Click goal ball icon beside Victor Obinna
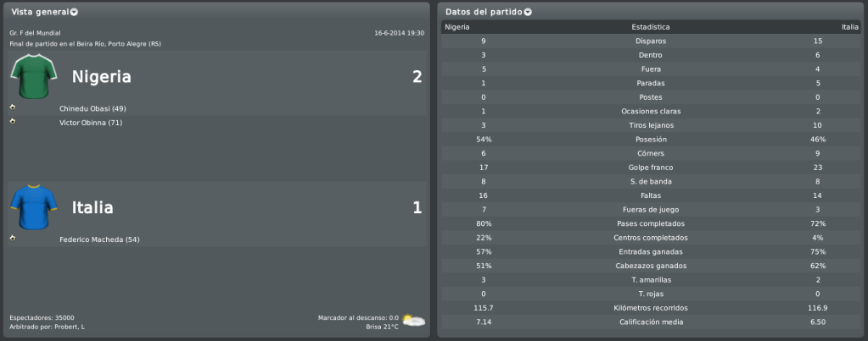The image size is (868, 341). pos(13,121)
